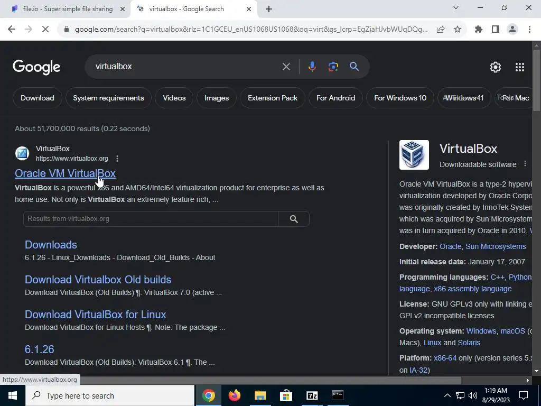Stop loading the page with the X button
The height and width of the screenshot is (406, 541).
[45, 30]
